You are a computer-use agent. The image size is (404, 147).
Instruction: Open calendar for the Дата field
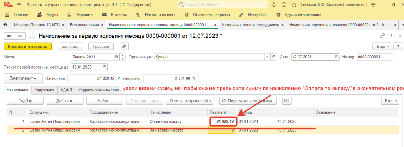click(x=336, y=57)
